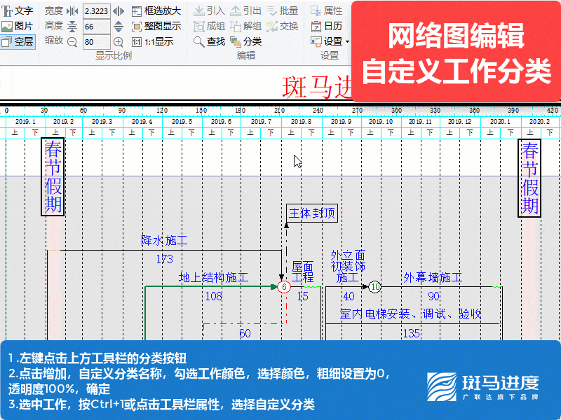This screenshot has height=420, width=561.
Task: Zoom in with the plus magnifier
Action: tap(119, 42)
